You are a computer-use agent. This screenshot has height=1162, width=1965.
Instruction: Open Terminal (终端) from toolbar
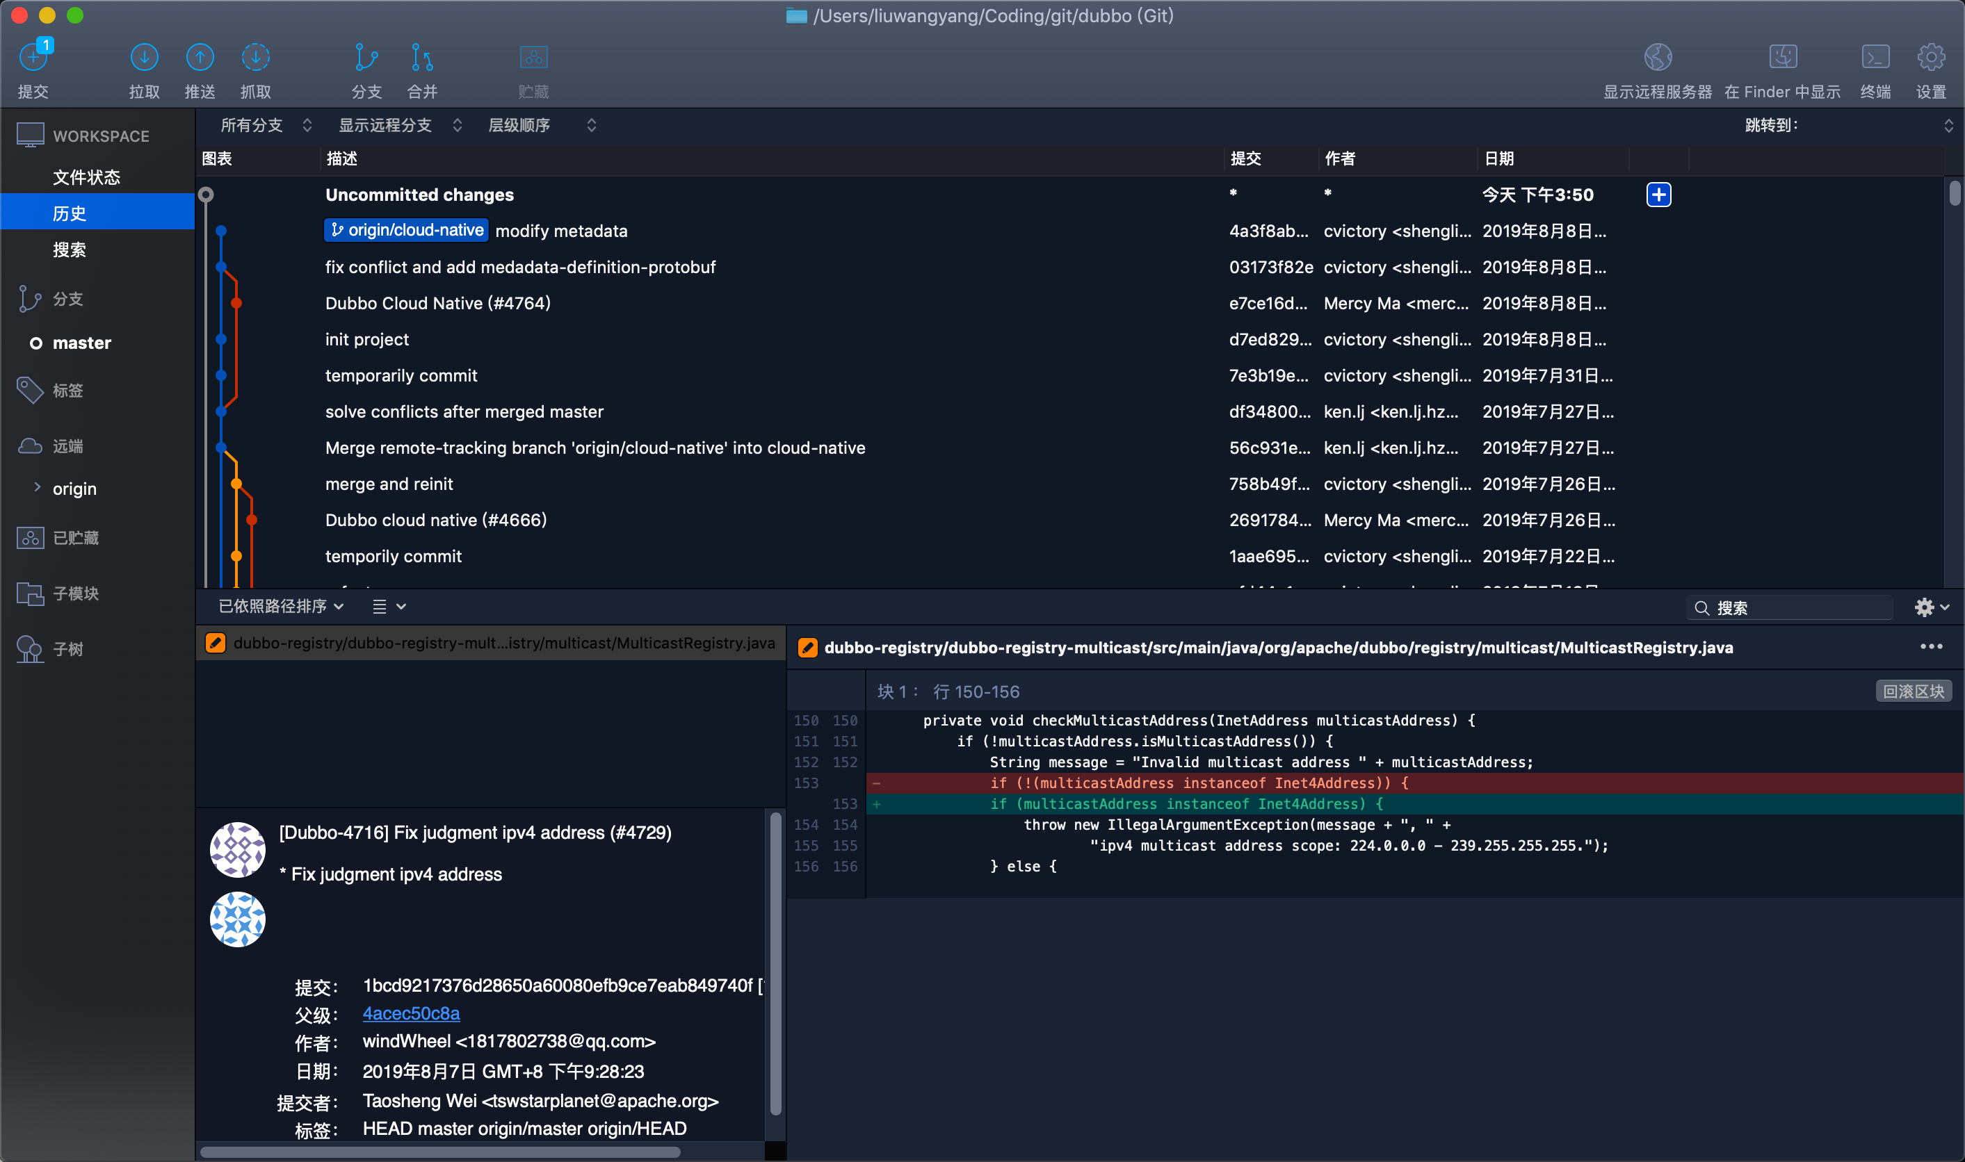[x=1875, y=58]
